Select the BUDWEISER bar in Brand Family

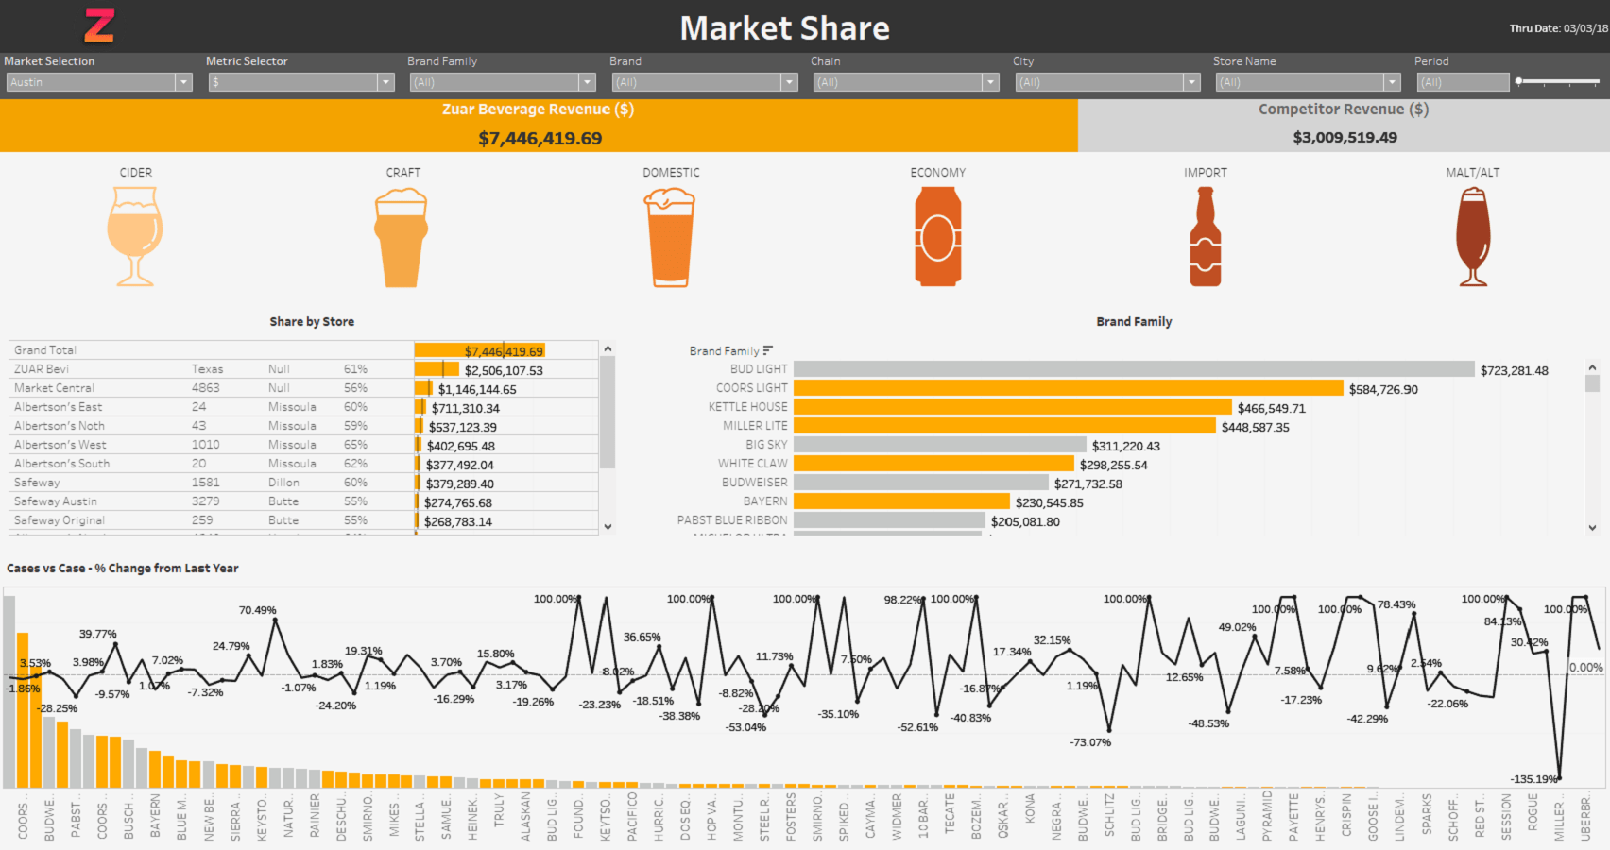(921, 483)
